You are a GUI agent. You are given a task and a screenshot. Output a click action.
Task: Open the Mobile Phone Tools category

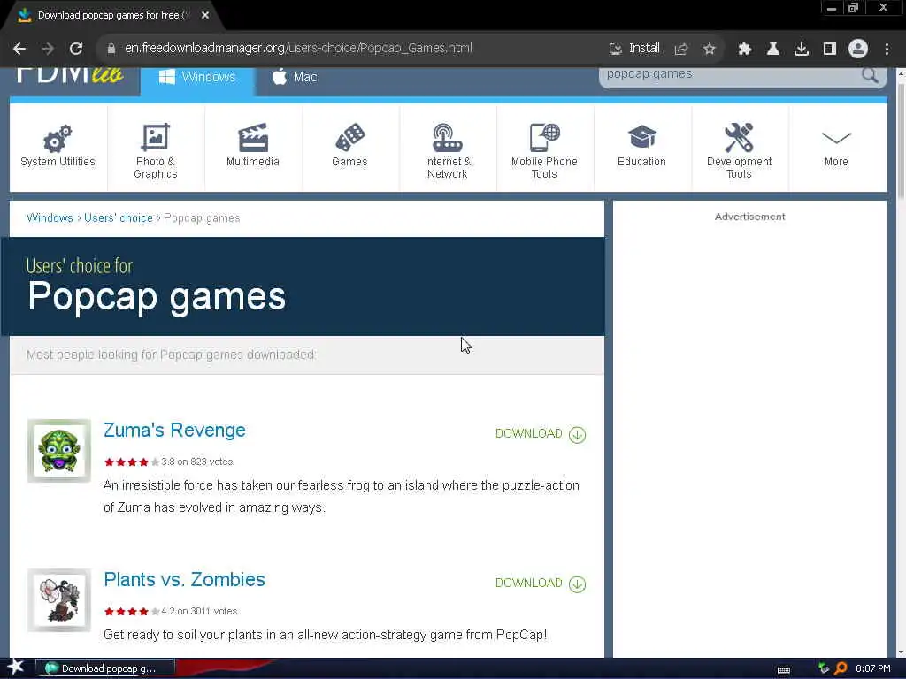(x=544, y=150)
